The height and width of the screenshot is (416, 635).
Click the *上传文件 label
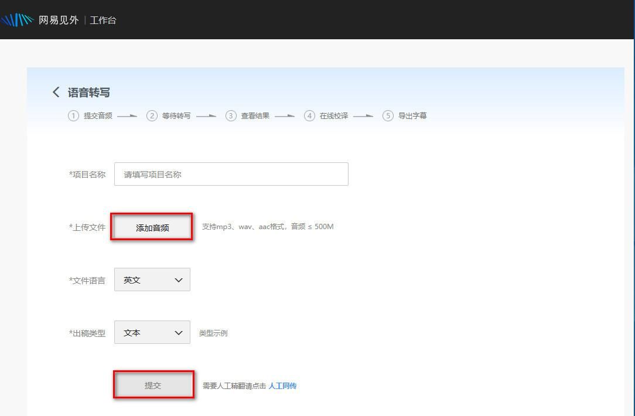pyautogui.click(x=87, y=227)
